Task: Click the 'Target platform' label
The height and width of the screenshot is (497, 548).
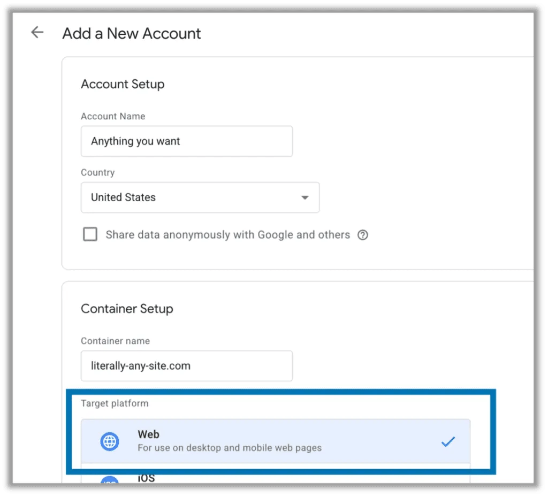Action: (115, 403)
